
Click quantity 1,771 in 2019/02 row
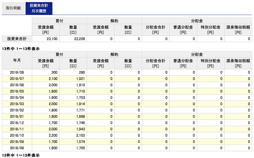81,110
